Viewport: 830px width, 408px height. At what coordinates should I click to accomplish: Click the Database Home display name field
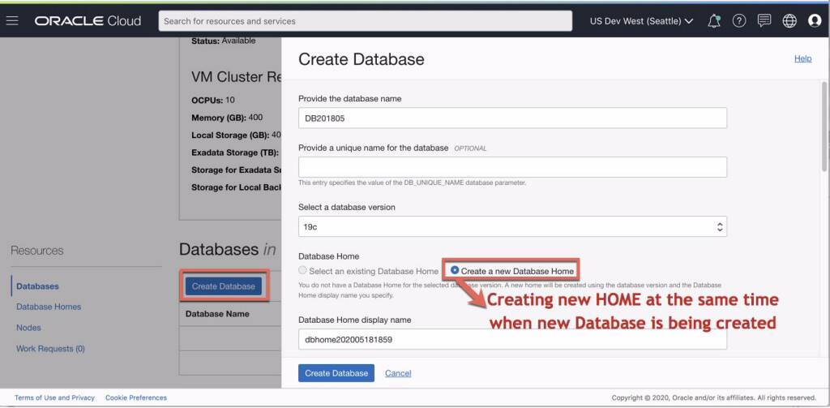click(x=512, y=339)
